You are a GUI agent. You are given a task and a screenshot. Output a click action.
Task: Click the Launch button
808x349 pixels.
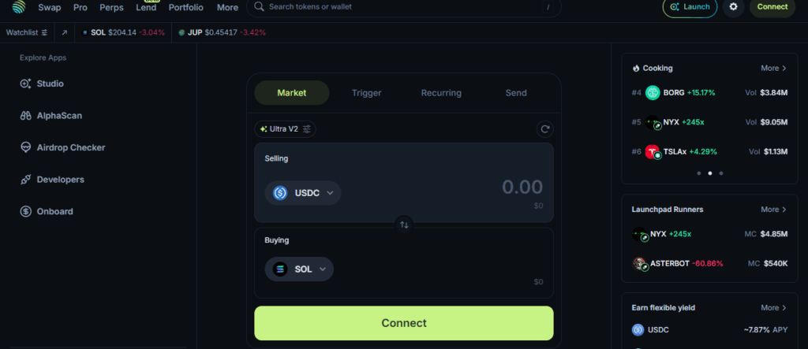(x=689, y=7)
